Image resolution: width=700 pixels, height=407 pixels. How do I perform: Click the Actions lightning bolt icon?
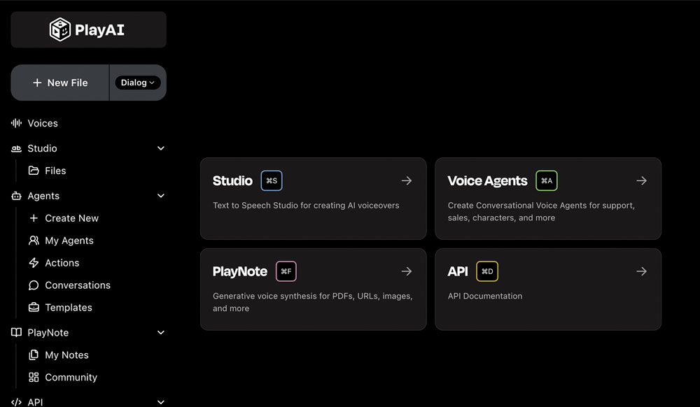(34, 262)
